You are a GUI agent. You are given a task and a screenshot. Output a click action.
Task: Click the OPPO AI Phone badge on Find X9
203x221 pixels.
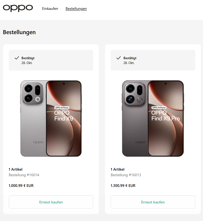click(x=62, y=108)
